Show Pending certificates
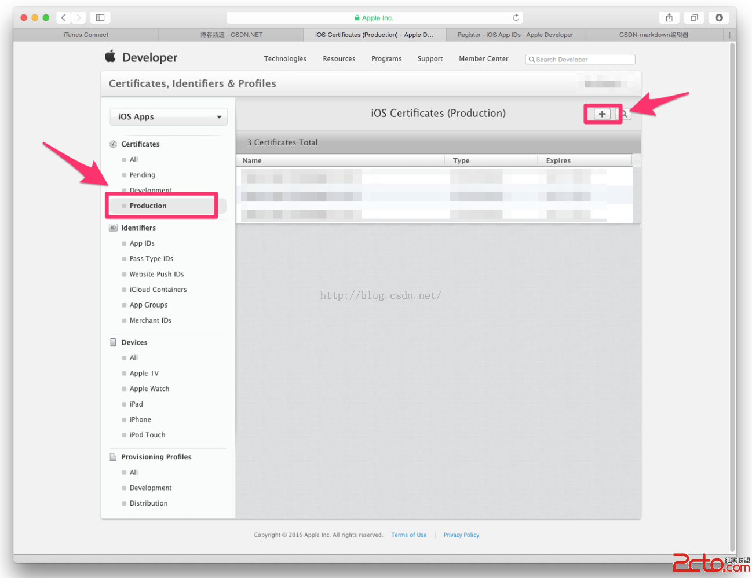Viewport: 752px width, 578px height. pos(143,175)
